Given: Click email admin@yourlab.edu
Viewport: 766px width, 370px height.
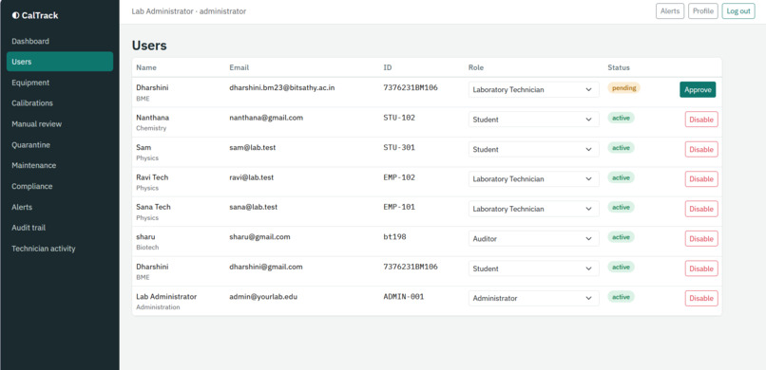Looking at the screenshot, I should [263, 296].
